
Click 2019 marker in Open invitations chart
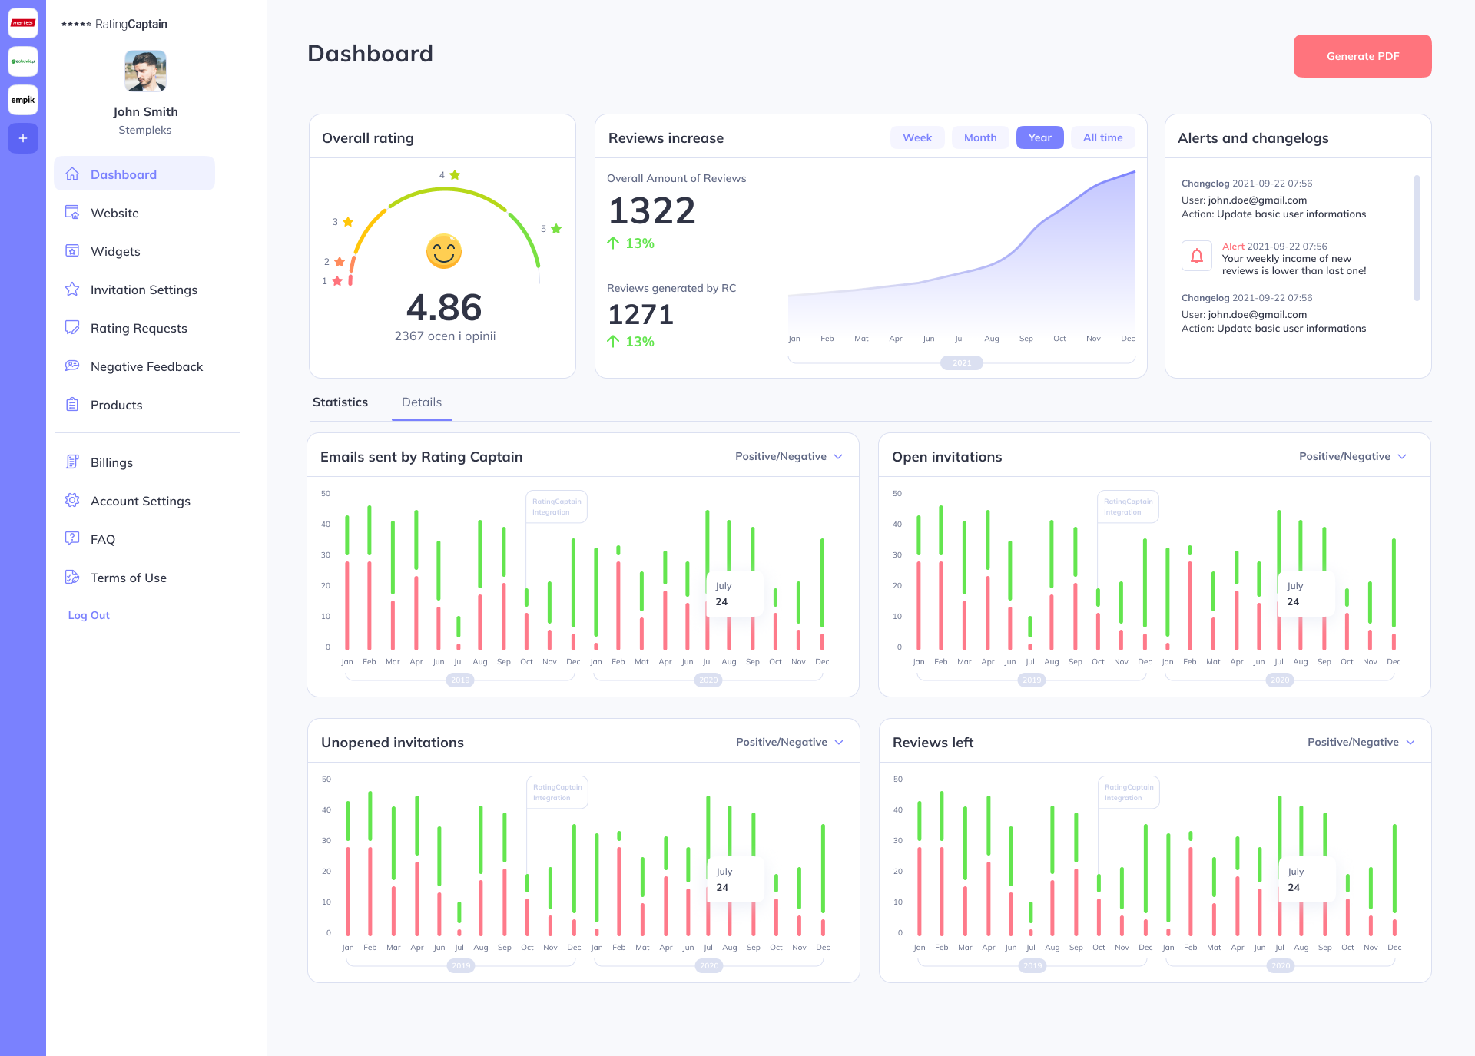click(x=1032, y=680)
